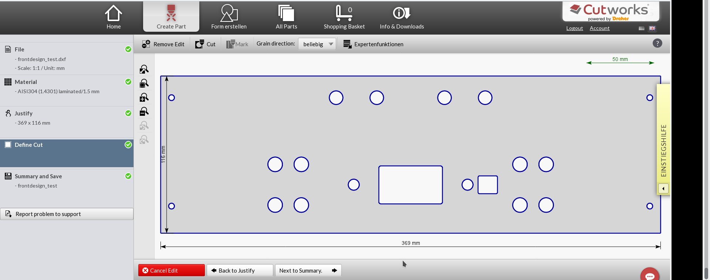Select the large rounded rectangle cutout
Viewport: 710px width, 280px height.
coord(410,185)
